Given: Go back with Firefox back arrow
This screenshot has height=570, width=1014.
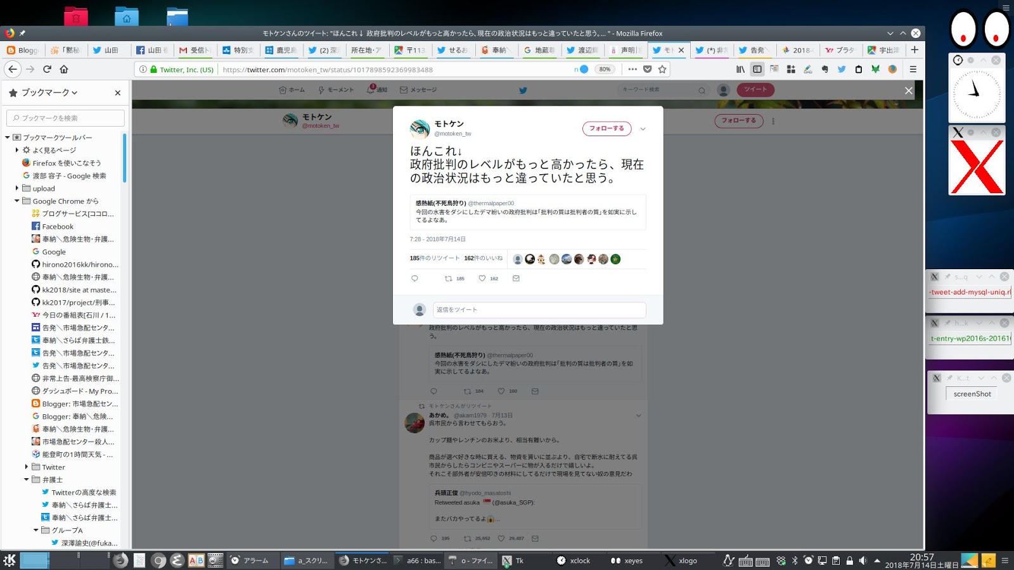Looking at the screenshot, I should (x=13, y=69).
